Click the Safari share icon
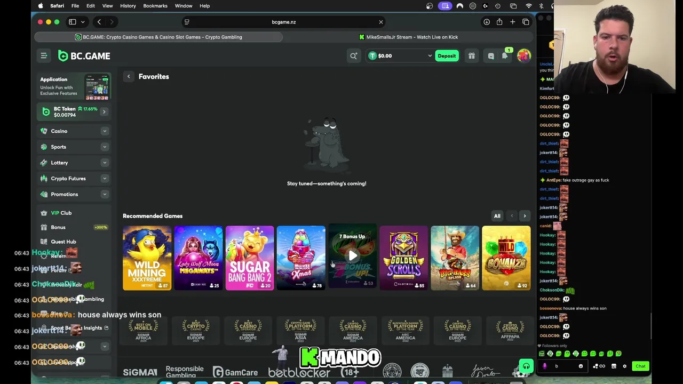The width and height of the screenshot is (683, 384). coord(499,22)
